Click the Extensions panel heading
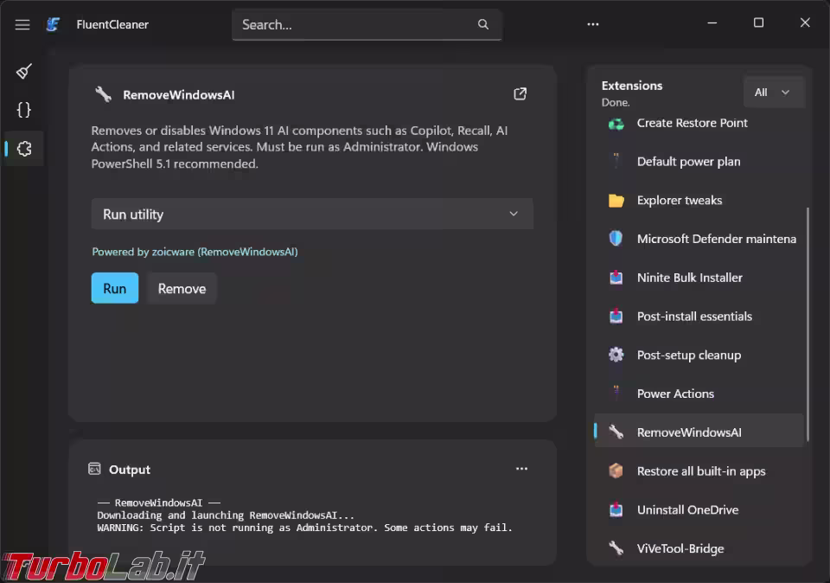This screenshot has width=830, height=583. [632, 86]
